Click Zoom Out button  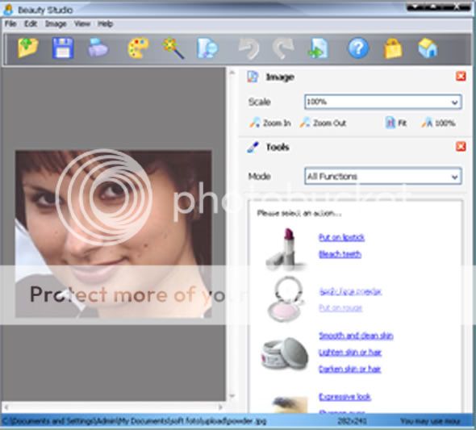(323, 123)
